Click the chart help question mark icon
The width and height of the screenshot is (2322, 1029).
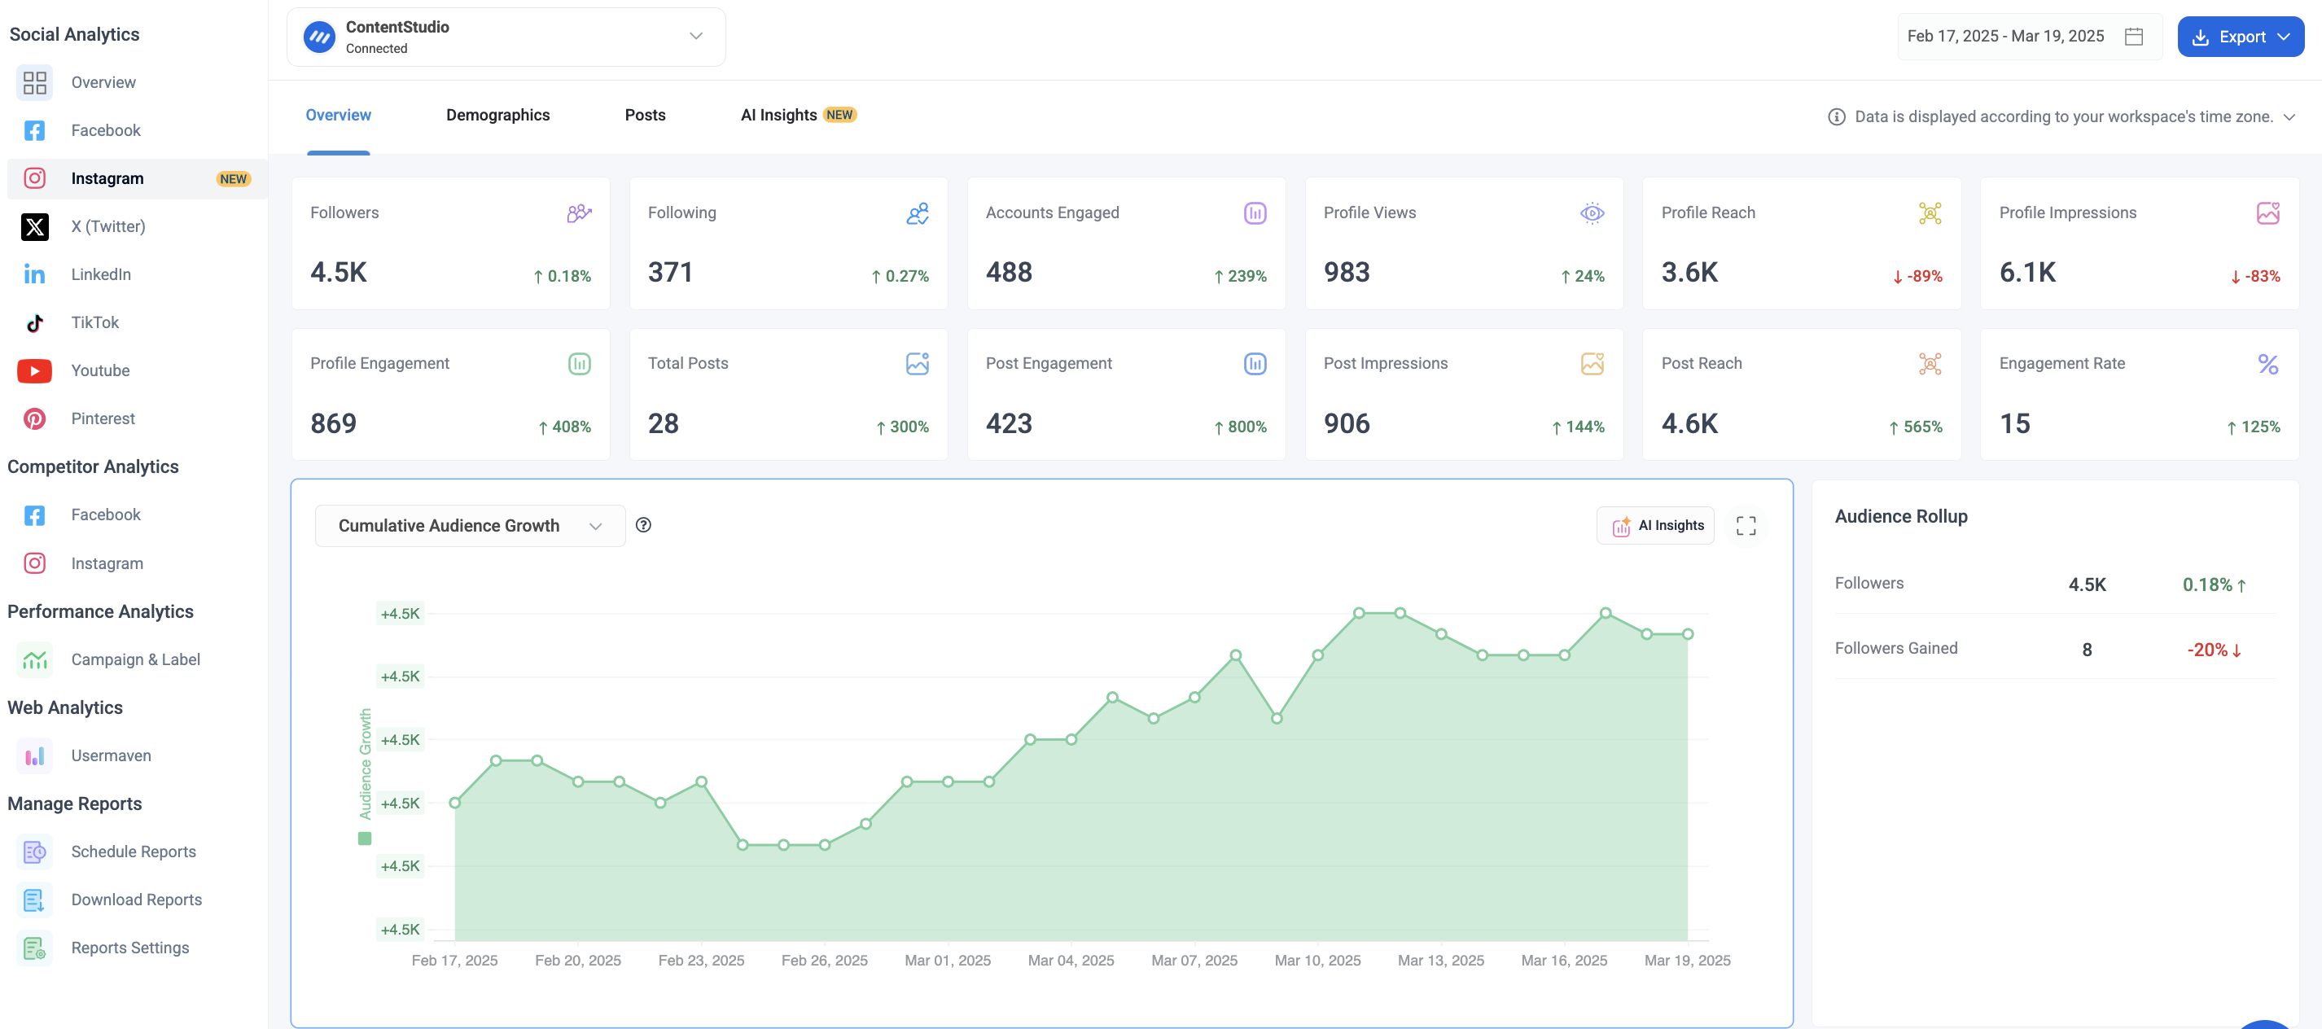tap(642, 525)
